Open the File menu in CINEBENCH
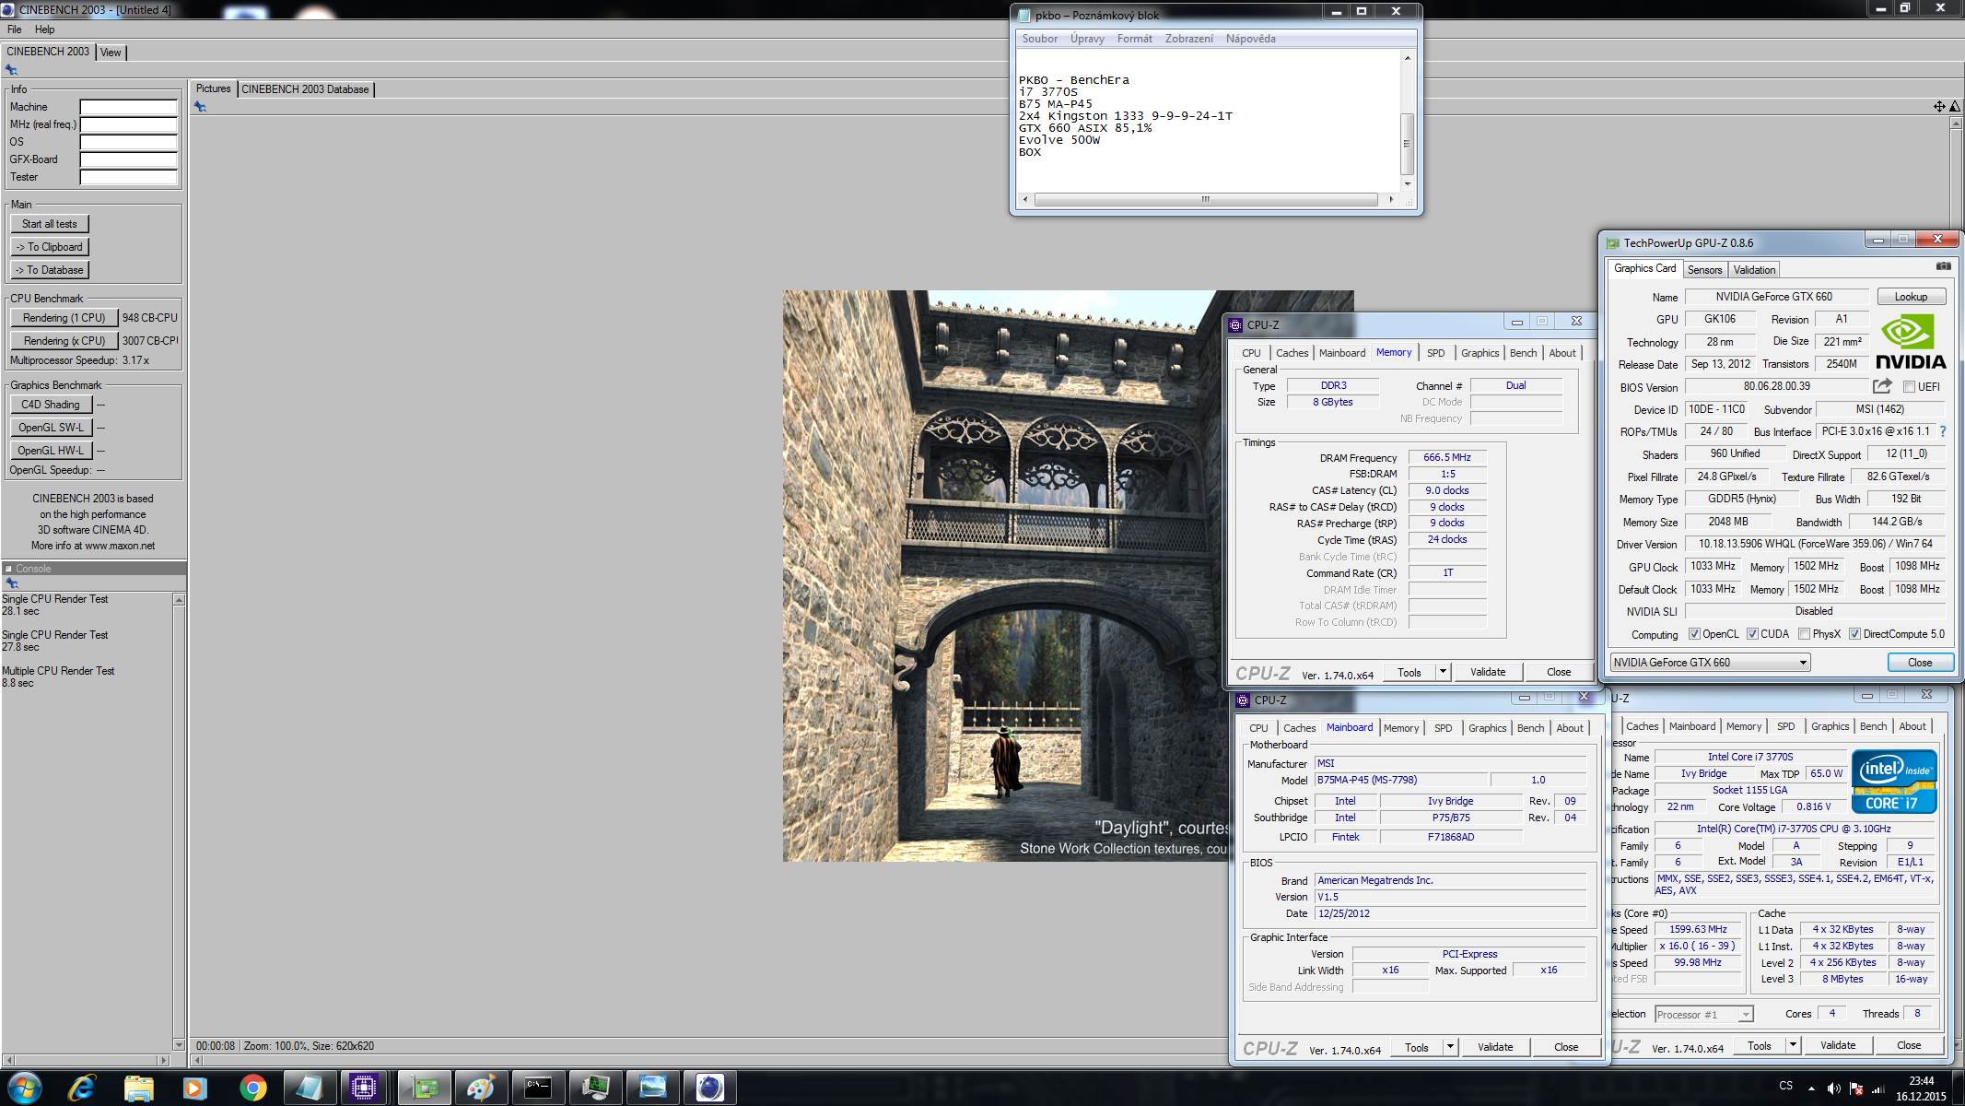 coord(15,29)
